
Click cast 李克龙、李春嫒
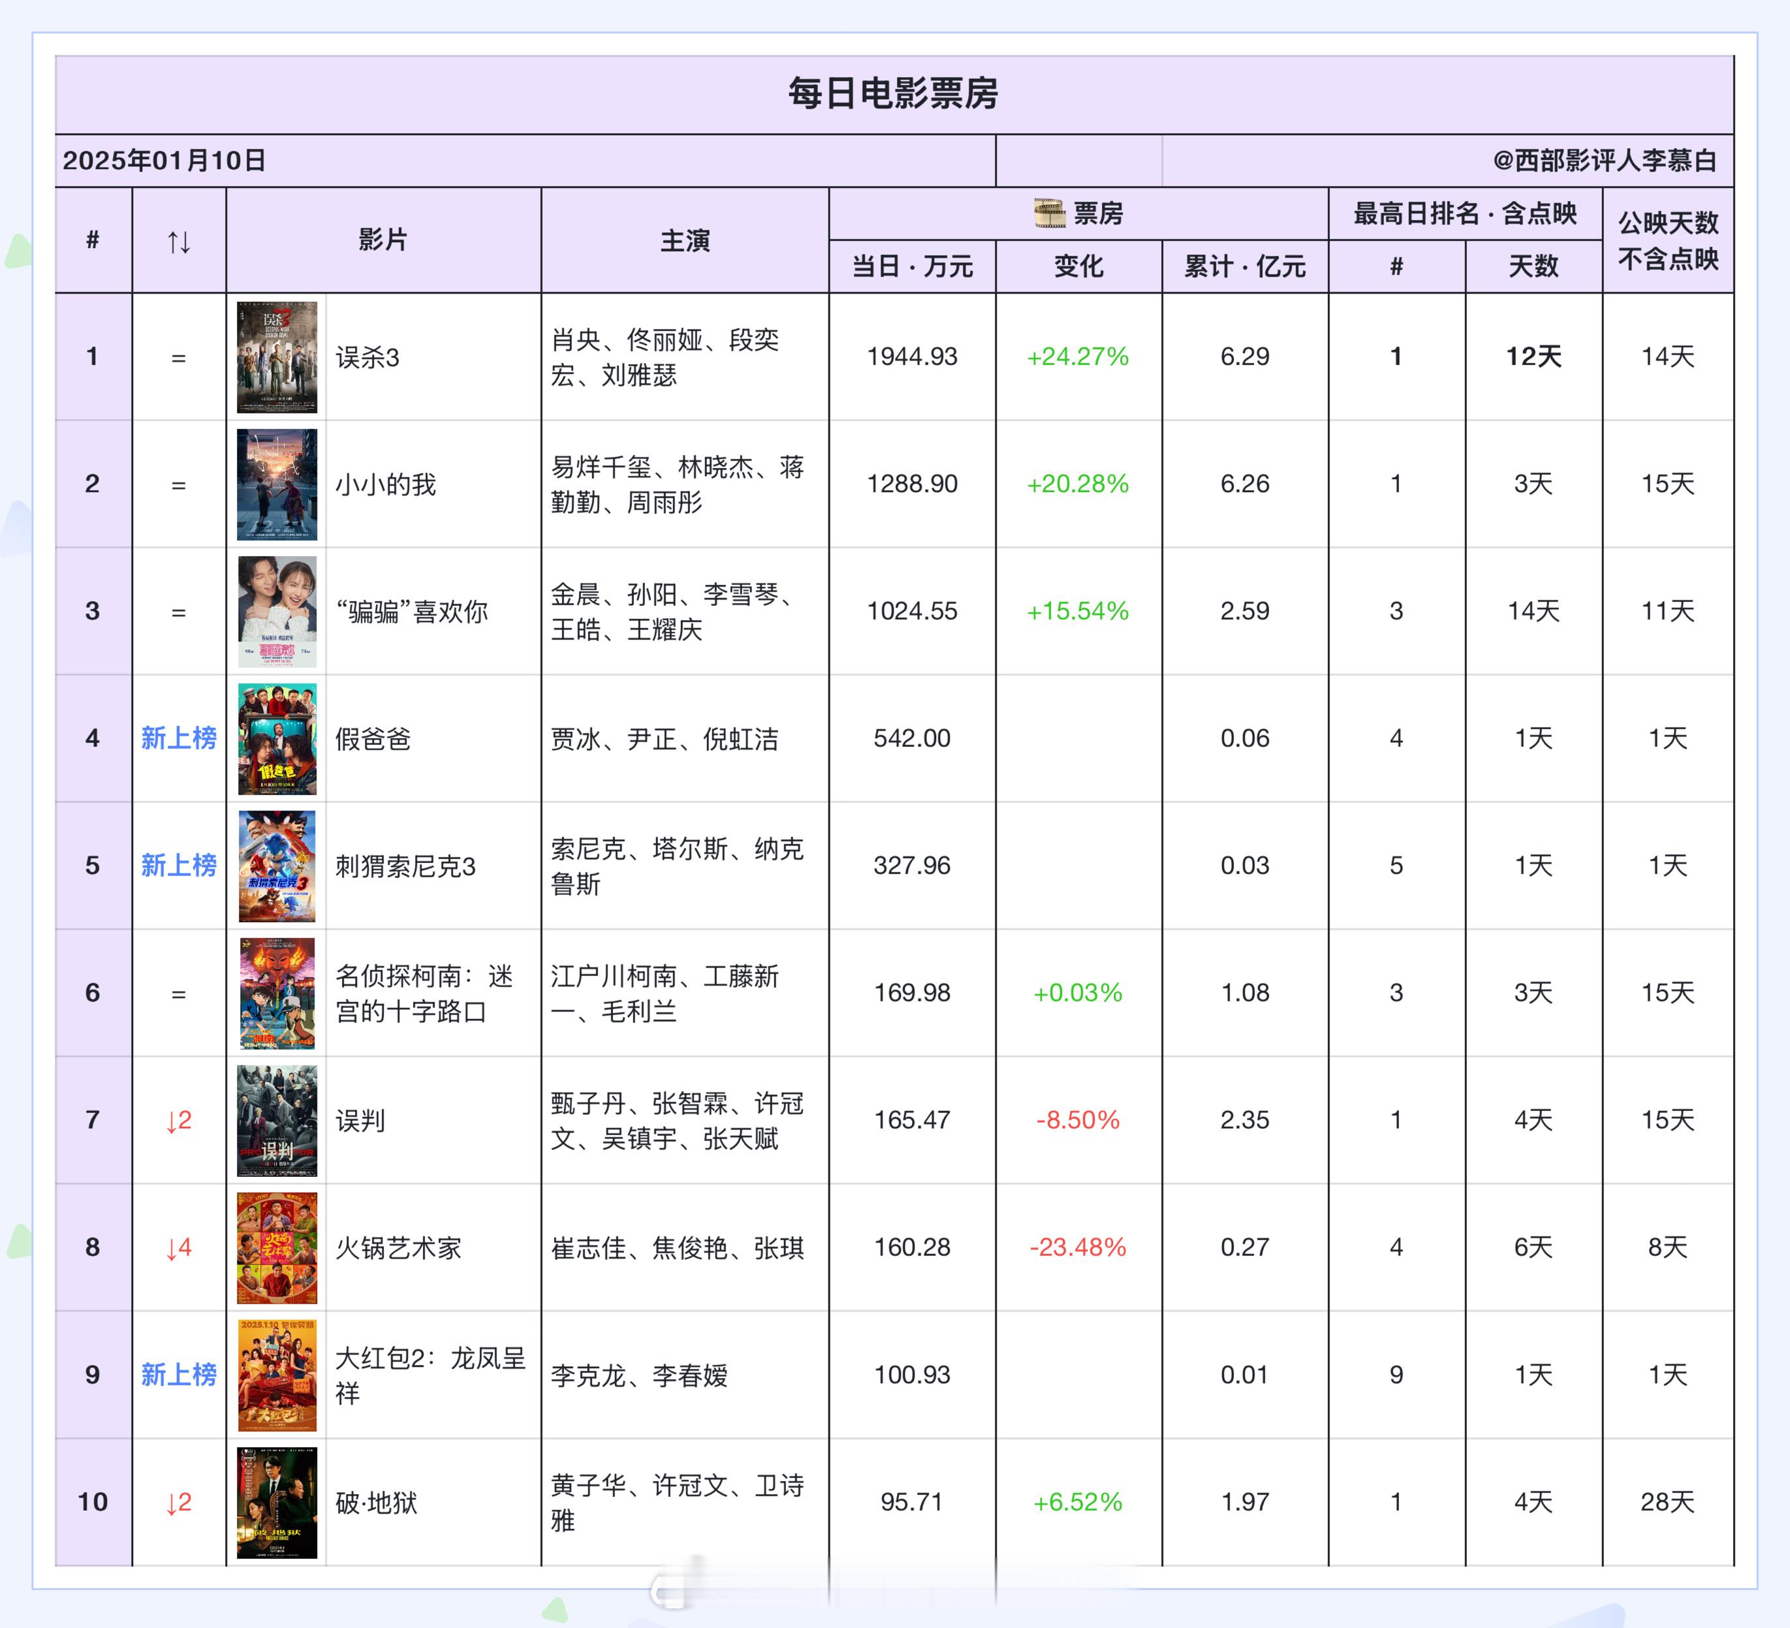tap(639, 1375)
